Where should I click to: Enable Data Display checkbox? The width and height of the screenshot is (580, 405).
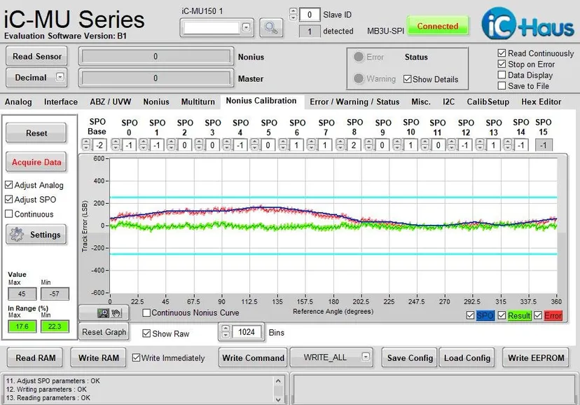point(502,75)
